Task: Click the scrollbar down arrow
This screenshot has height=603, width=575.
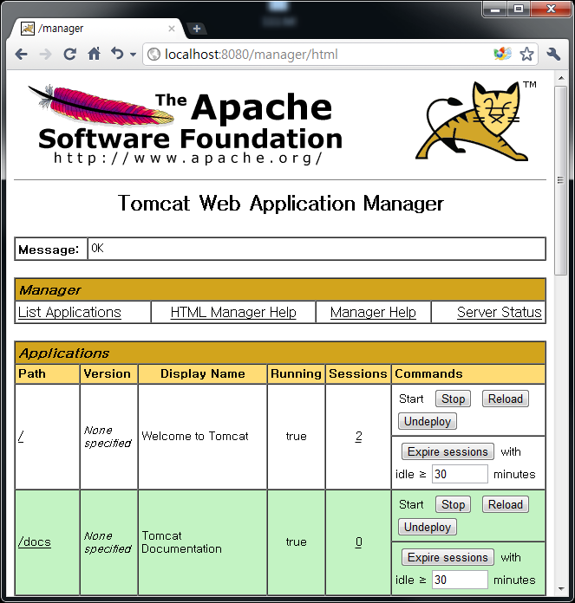Action: (x=561, y=589)
